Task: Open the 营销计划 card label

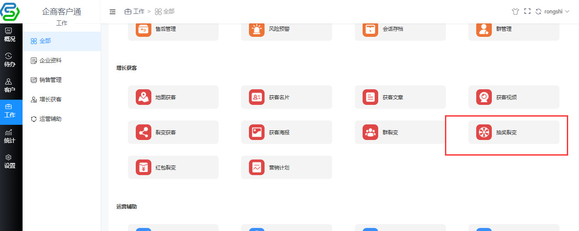Action: click(279, 168)
